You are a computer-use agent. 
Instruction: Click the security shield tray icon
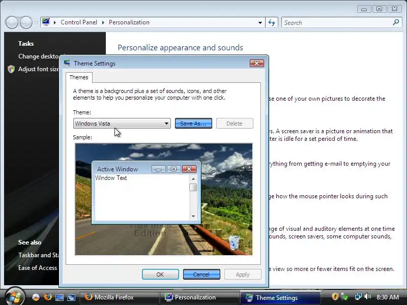click(x=335, y=296)
